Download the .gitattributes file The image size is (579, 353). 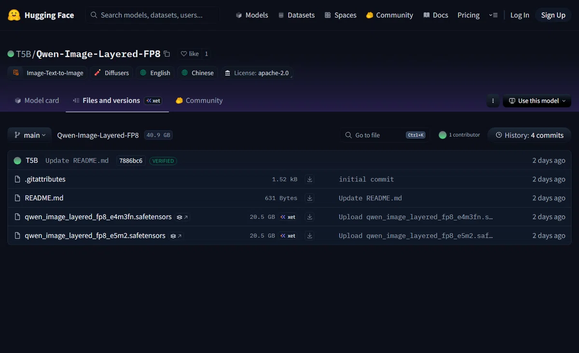click(310, 179)
